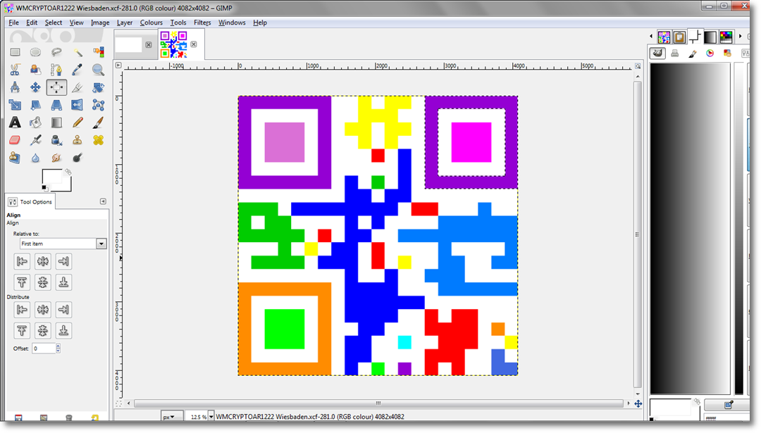Select the Measure compass tool
Screen dimensions: 761x433
[15, 87]
